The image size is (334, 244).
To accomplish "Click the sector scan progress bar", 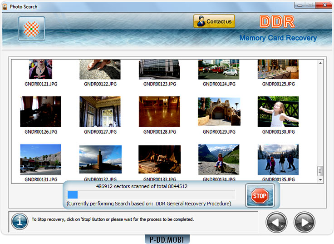I will 151,194.
